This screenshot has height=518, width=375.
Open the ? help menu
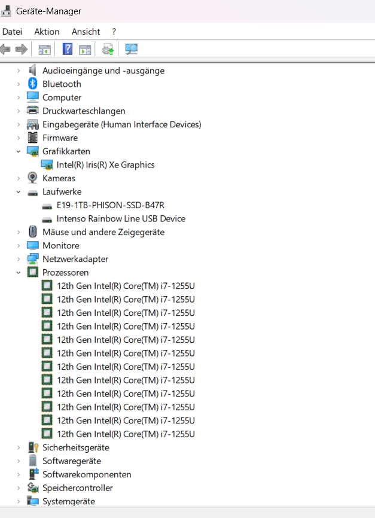114,32
